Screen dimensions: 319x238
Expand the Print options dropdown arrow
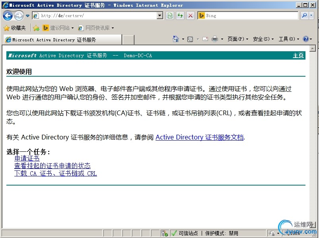coord(222,39)
